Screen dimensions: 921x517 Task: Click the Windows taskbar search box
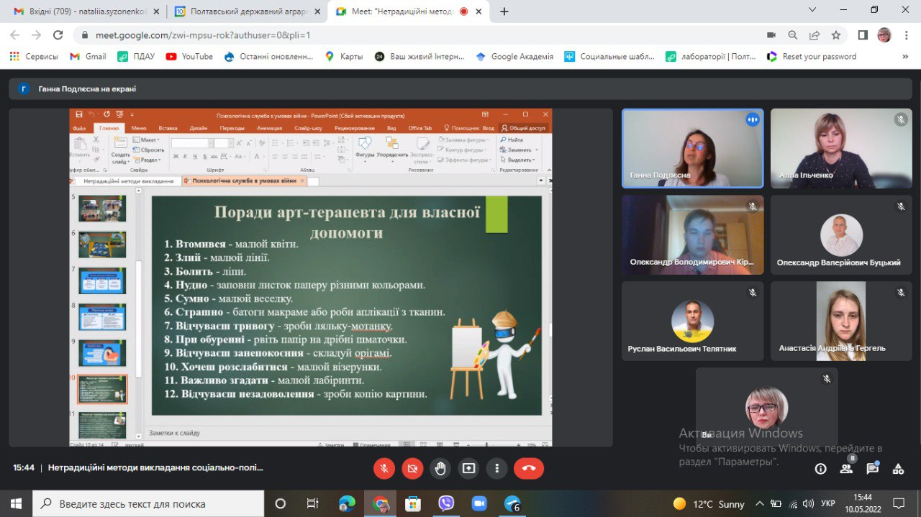point(150,503)
